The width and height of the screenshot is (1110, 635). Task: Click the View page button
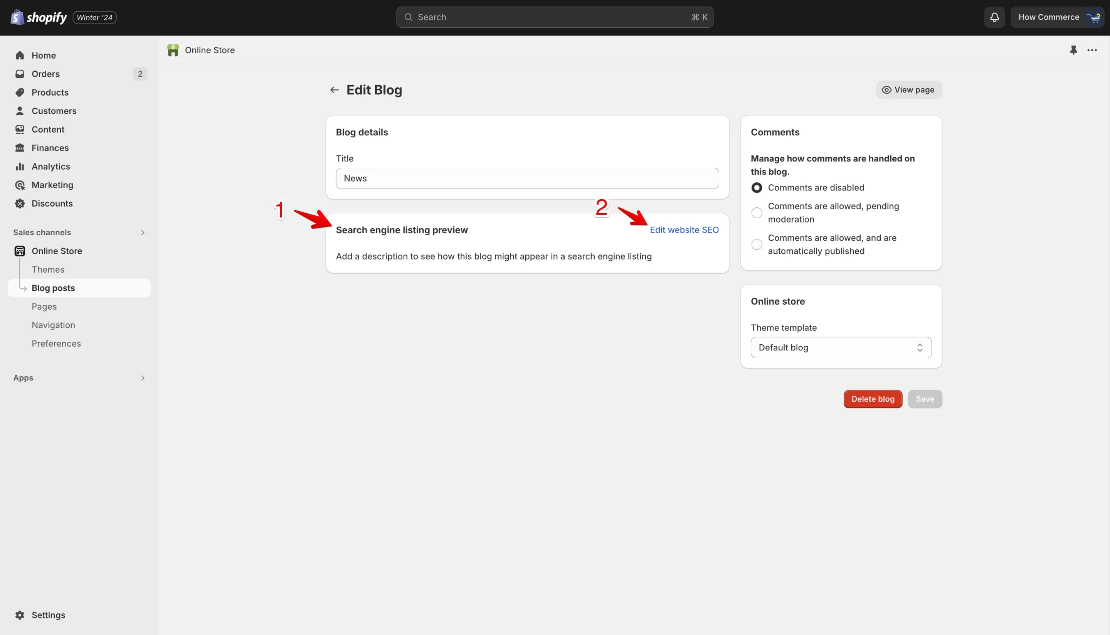coord(908,90)
